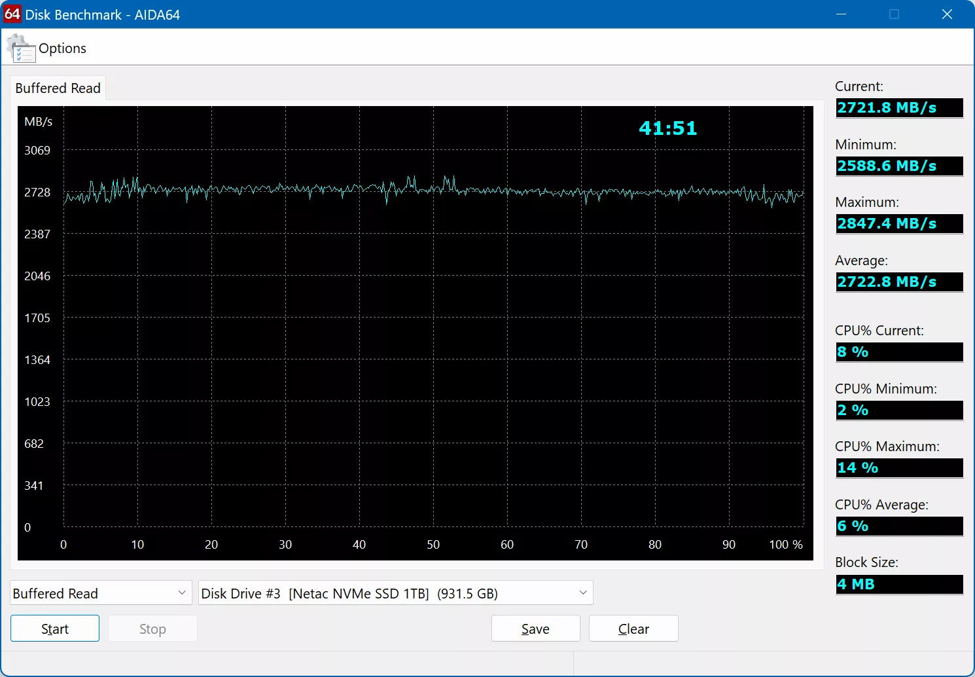Image resolution: width=975 pixels, height=677 pixels.
Task: Click the 2728 y-axis label
Action: 37,192
